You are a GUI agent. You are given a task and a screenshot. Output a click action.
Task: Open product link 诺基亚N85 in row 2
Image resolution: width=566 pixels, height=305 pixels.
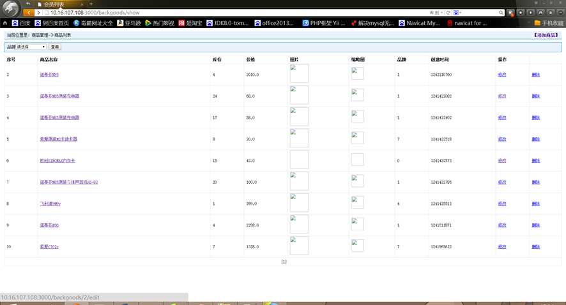point(49,75)
